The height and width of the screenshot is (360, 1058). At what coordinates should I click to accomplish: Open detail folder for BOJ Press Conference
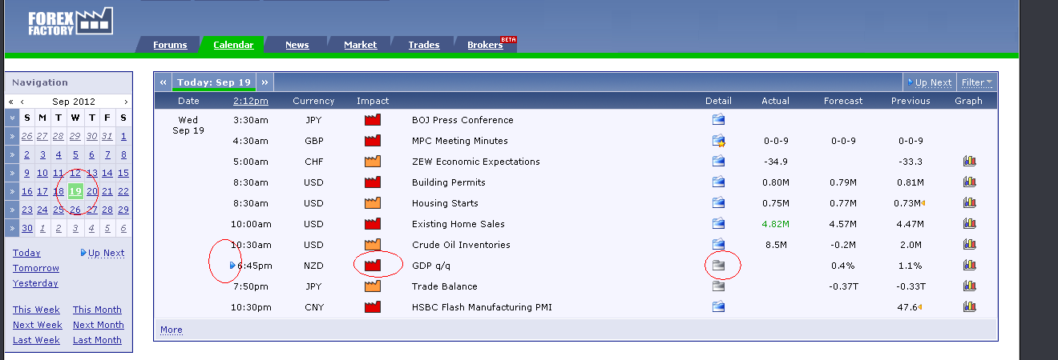coord(718,120)
